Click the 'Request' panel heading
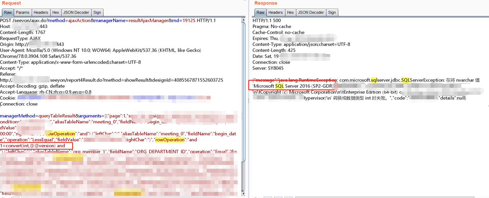The height and width of the screenshot is (198, 489). [x=11, y=3]
